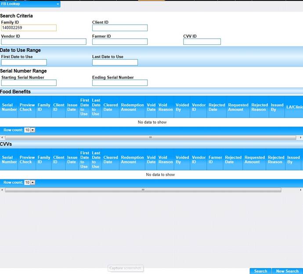Select the Vendor ID text box

[x=43, y=42]
